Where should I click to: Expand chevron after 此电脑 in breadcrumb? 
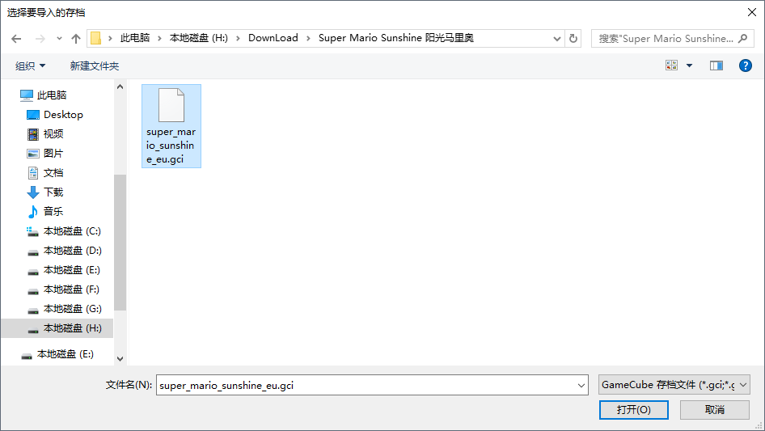[x=159, y=39]
